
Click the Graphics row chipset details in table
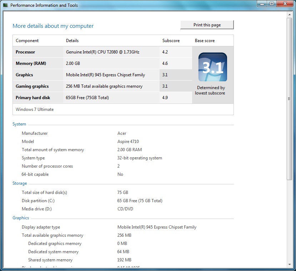[x=106, y=75]
